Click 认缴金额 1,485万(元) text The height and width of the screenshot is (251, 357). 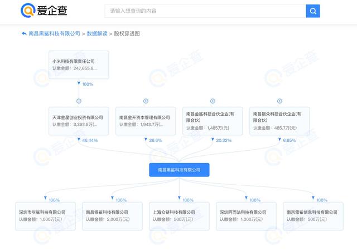208,128
